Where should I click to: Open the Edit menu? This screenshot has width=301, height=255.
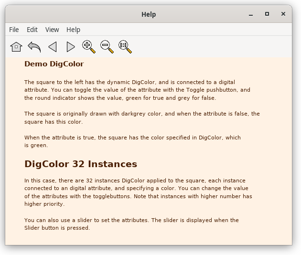tap(32, 30)
